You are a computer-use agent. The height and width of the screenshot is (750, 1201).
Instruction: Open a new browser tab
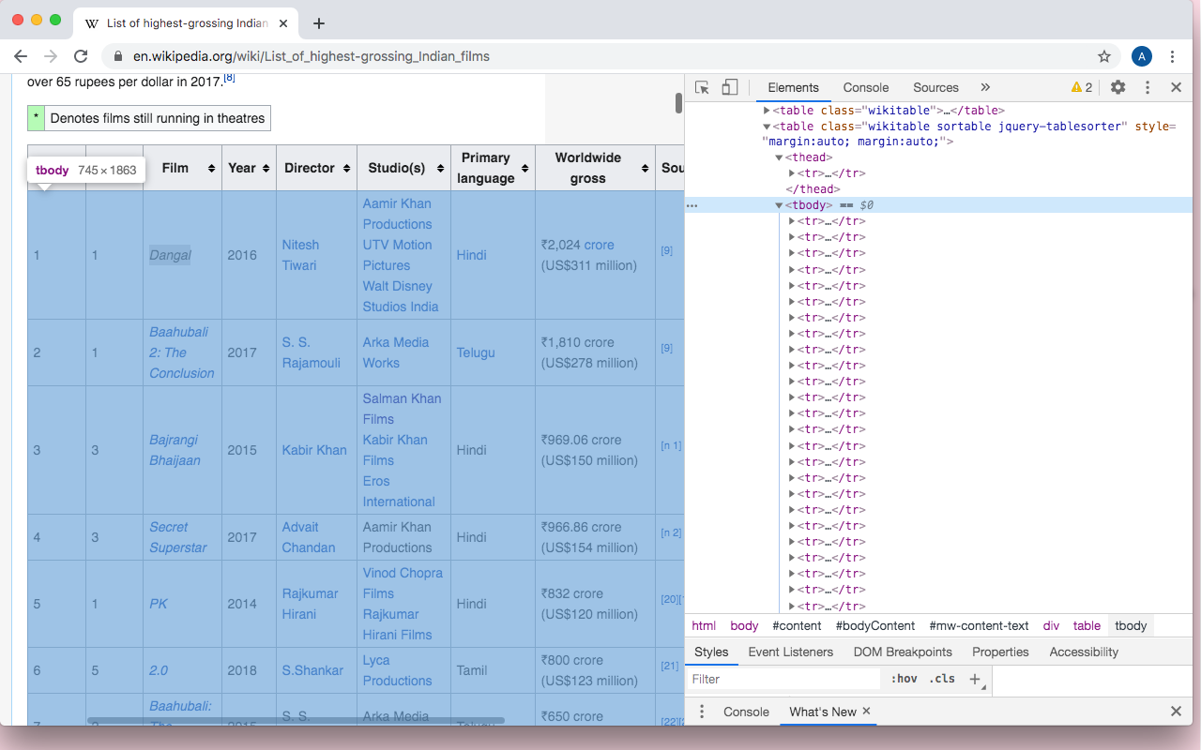tap(319, 23)
